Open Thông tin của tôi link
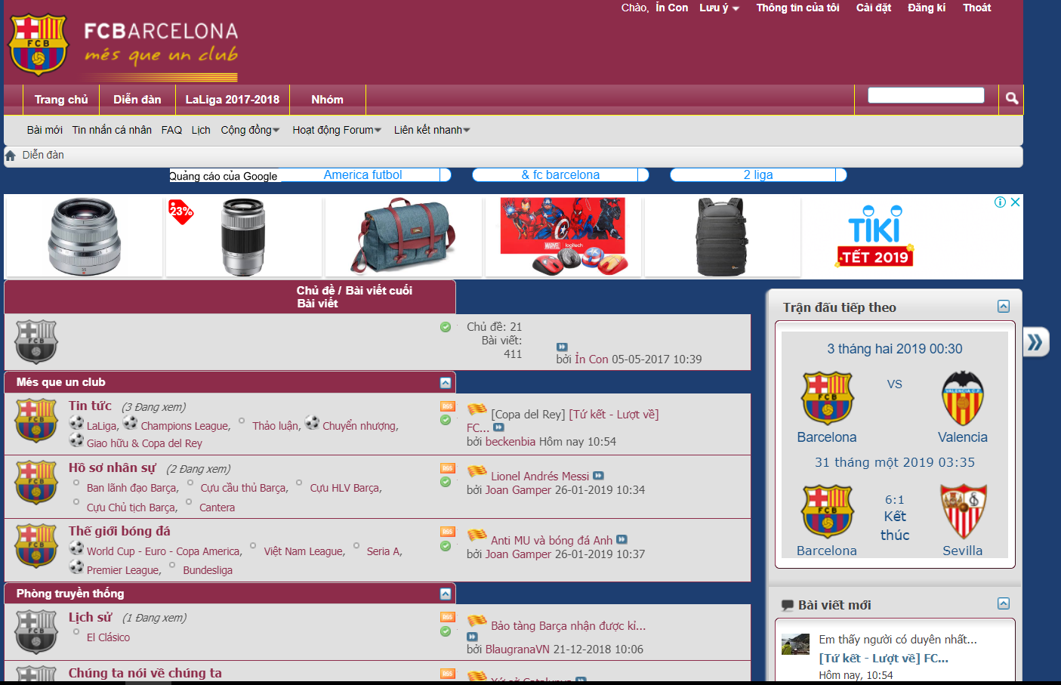The height and width of the screenshot is (685, 1061). click(x=798, y=8)
